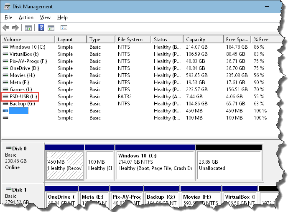Screen dimensions: 288x212
Task: Open the Help question-mark toolbar icon
Action: [41, 27]
